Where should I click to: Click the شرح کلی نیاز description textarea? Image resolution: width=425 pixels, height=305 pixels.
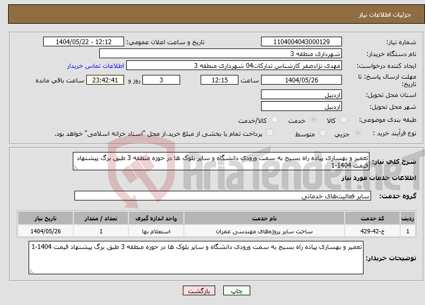pyautogui.click(x=221, y=161)
